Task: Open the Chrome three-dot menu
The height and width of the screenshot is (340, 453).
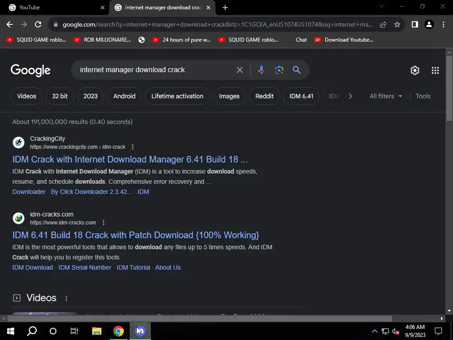Action: point(443,25)
